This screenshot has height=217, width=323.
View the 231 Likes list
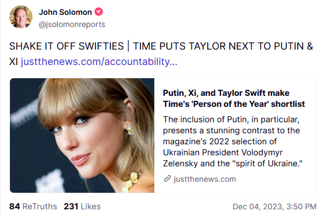coord(82,207)
